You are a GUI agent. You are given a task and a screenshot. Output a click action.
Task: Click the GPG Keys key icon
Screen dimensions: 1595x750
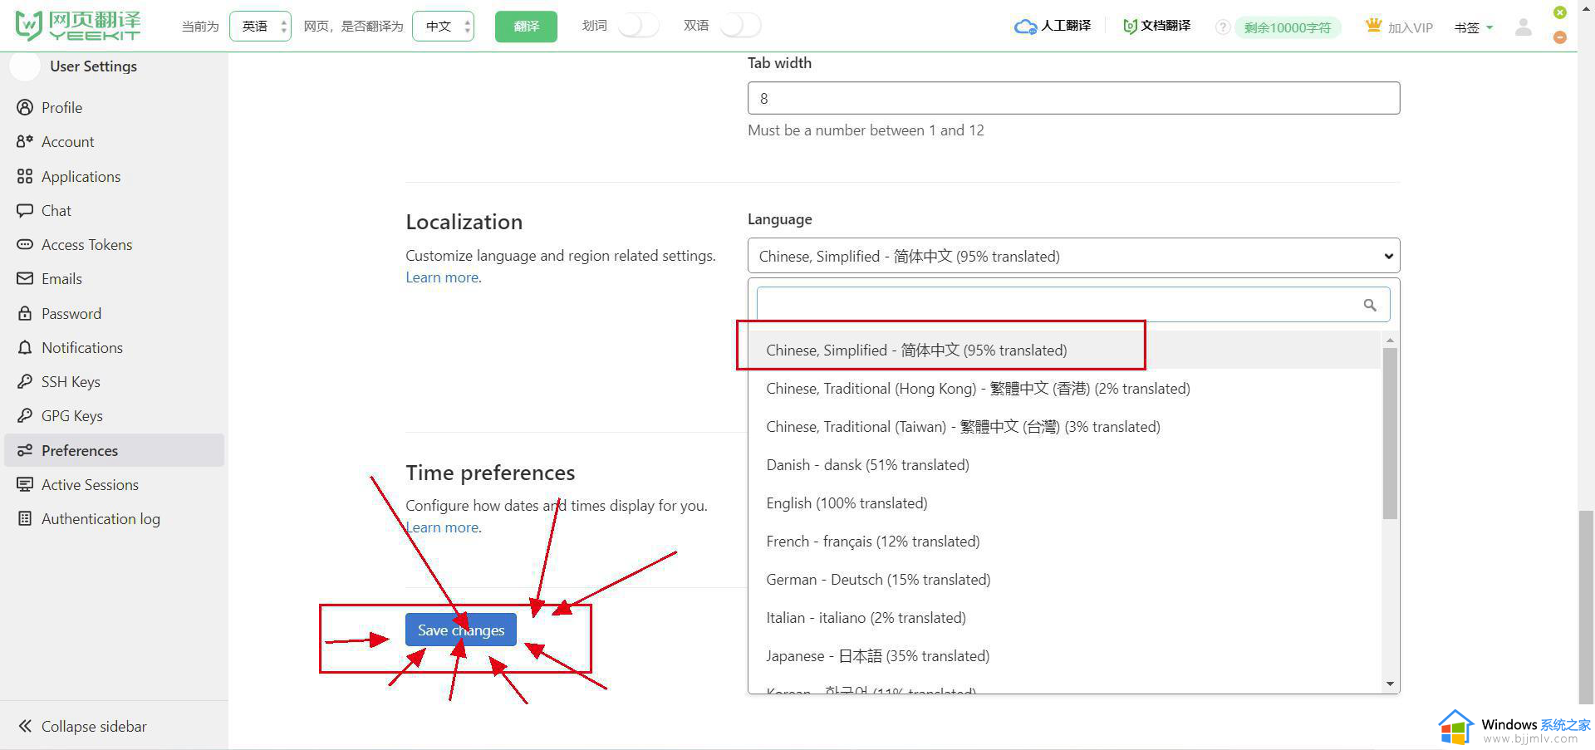pos(25,415)
